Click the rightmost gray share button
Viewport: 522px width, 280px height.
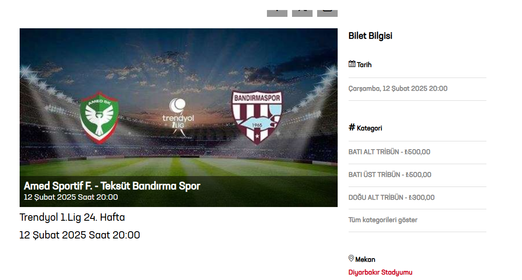[327, 13]
